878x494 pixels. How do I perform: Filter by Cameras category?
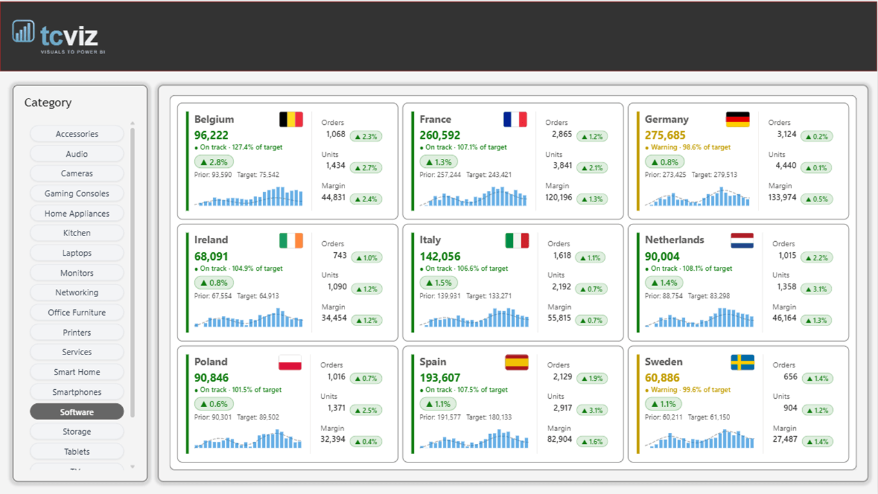(x=77, y=174)
